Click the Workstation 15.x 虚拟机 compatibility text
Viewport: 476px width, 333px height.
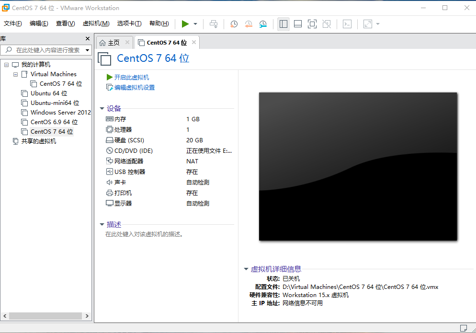pyautogui.click(x=316, y=295)
